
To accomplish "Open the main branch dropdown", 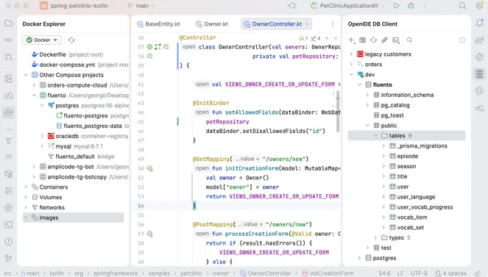I will click(x=141, y=6).
